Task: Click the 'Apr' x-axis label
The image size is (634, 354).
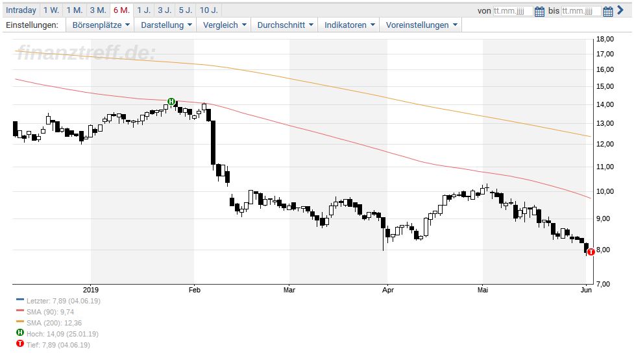Action: 388,290
